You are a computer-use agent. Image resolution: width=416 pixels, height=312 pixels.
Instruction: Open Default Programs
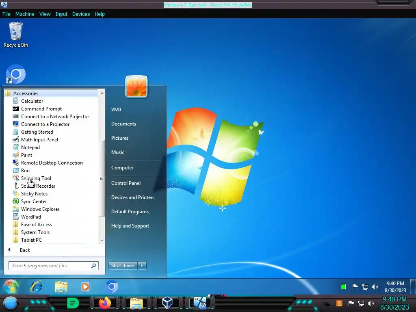tap(130, 211)
